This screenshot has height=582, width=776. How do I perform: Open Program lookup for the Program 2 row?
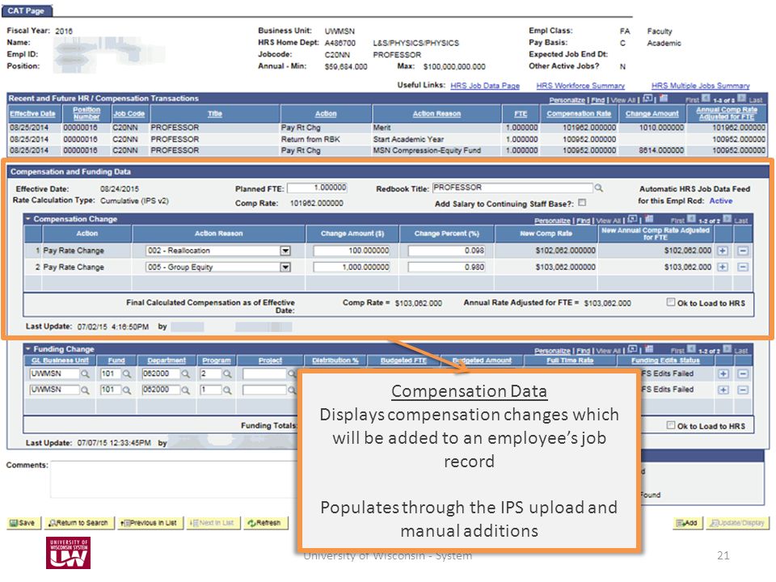(227, 374)
